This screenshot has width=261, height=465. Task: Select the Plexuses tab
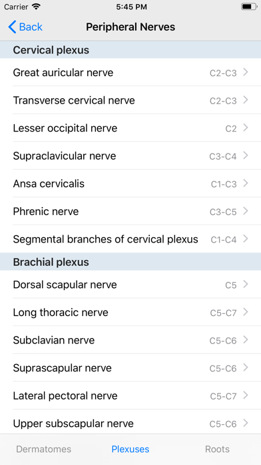point(130,449)
